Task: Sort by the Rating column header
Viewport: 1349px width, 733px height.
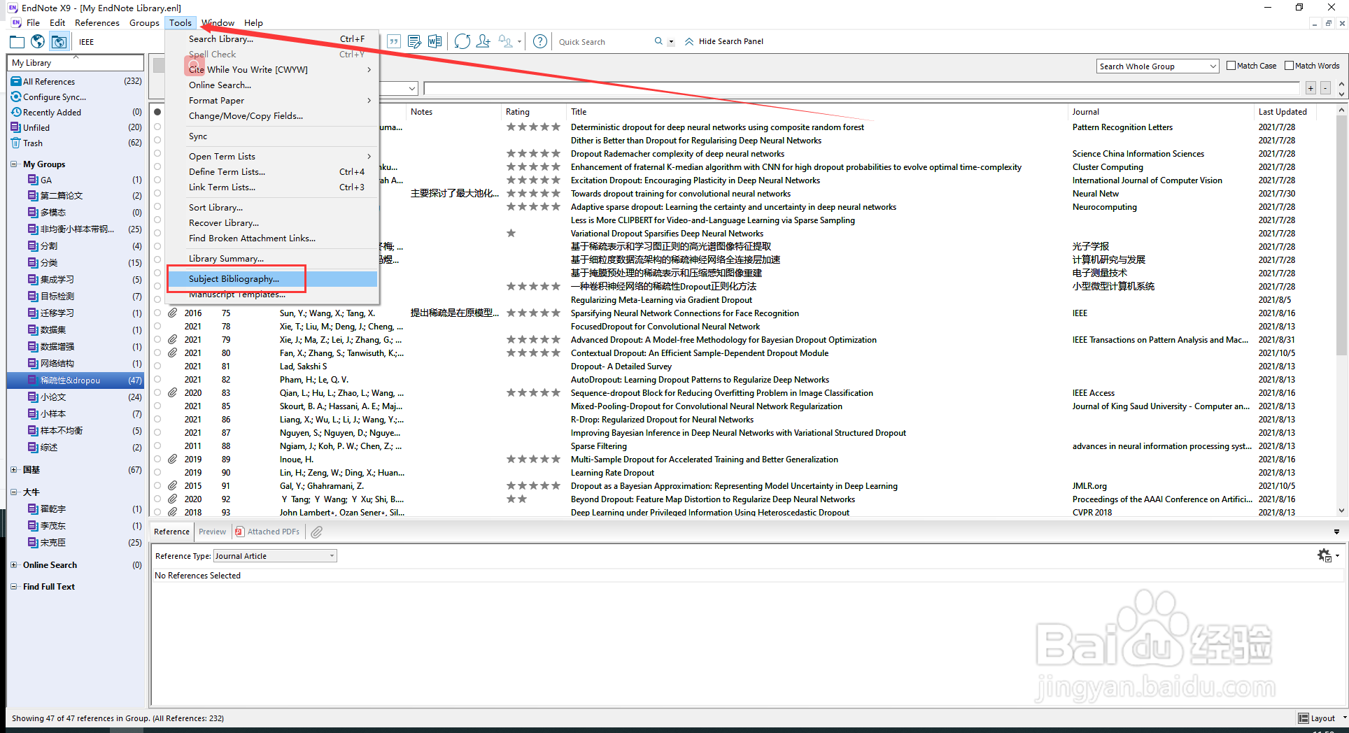Action: (534, 112)
